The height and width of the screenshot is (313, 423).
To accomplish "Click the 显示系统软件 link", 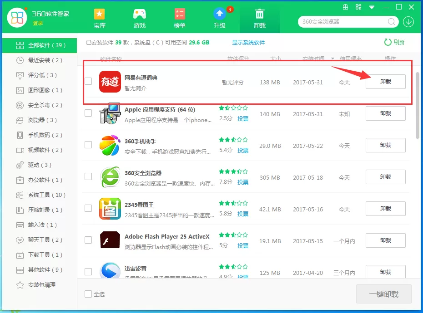I will [x=248, y=43].
